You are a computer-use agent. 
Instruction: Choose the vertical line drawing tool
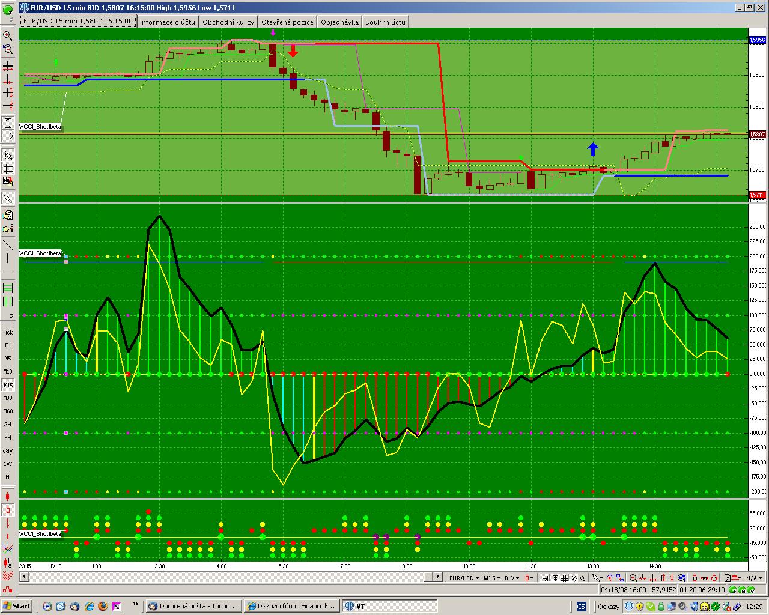click(8, 258)
